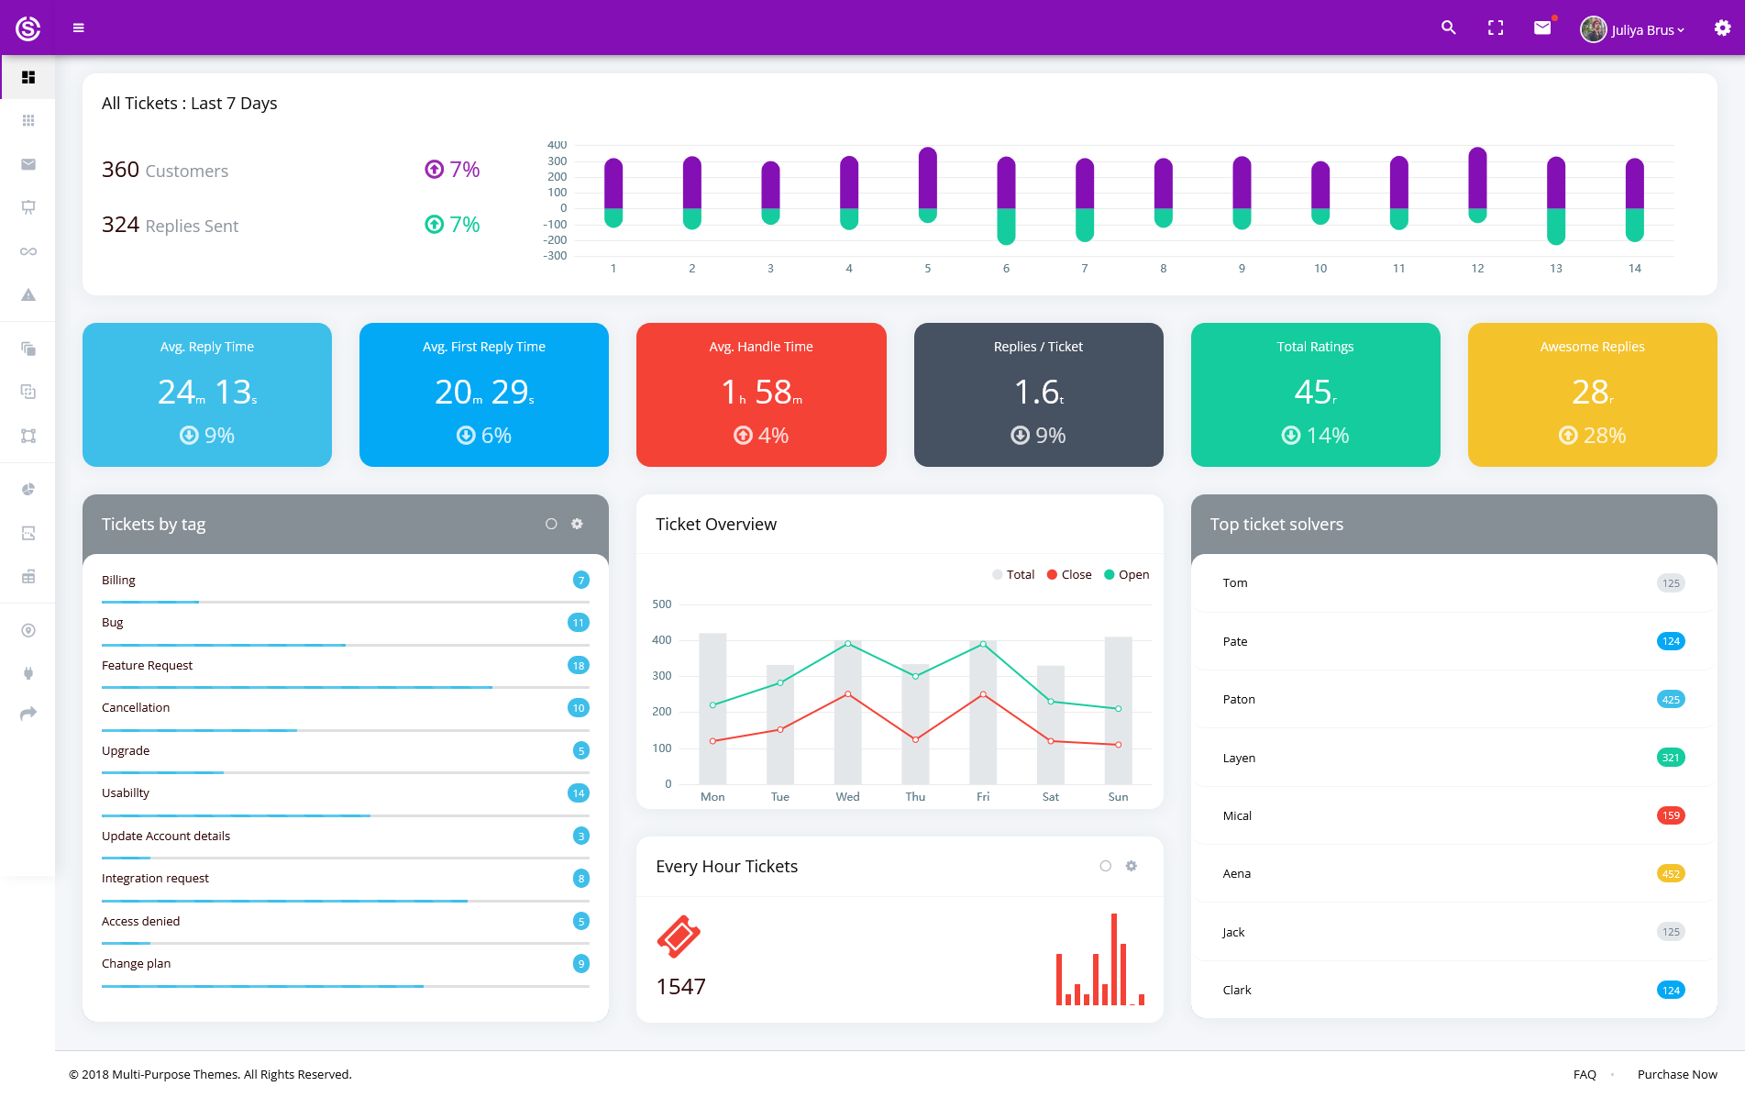Click the Wed bar in Ticket Overview
1745x1097 pixels.
(x=847, y=712)
